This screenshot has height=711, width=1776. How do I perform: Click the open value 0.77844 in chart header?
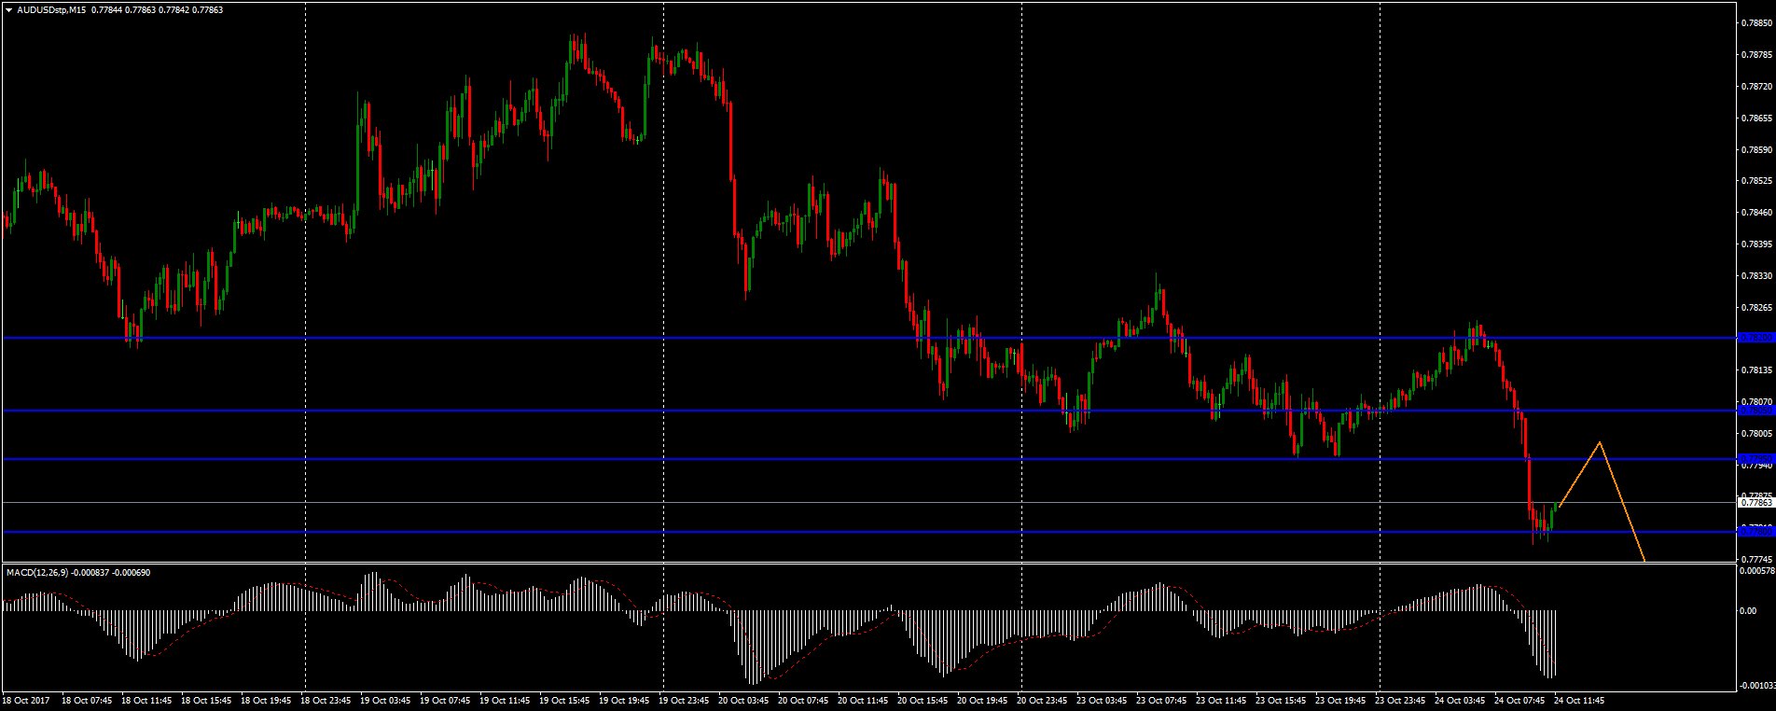[105, 9]
